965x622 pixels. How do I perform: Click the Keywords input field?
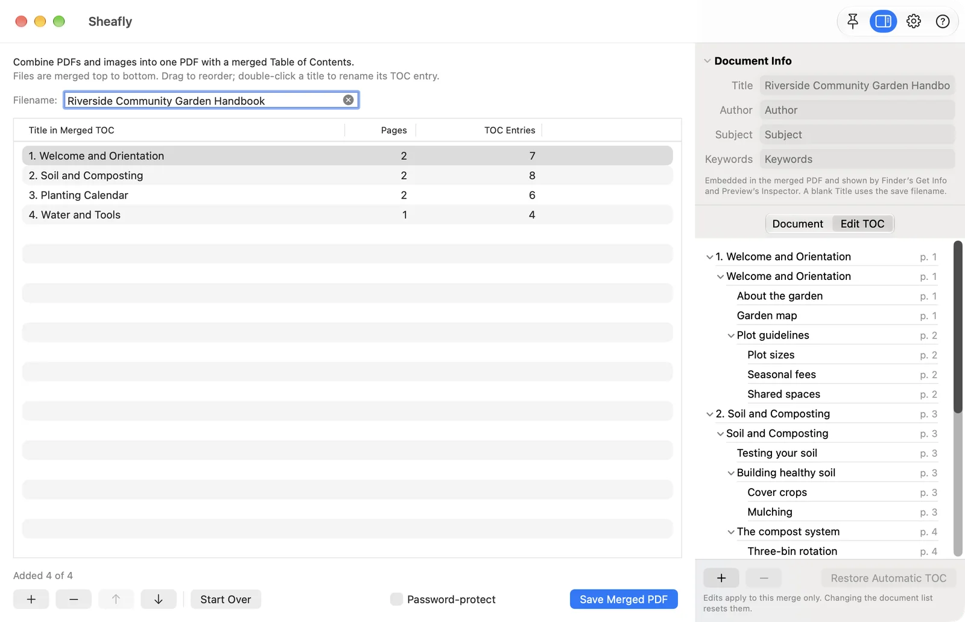[x=857, y=159]
